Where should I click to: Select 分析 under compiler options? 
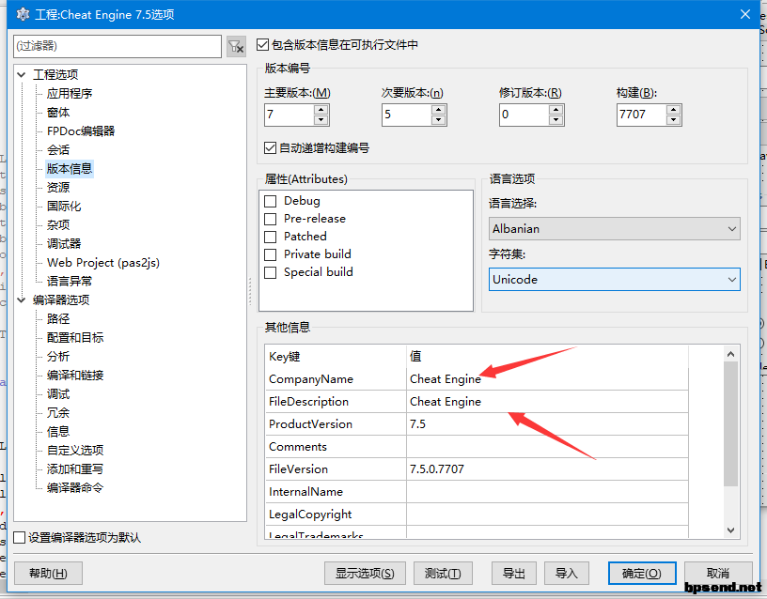tap(58, 356)
